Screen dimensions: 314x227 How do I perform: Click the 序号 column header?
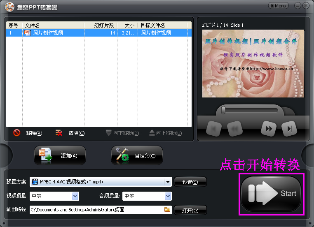[14, 25]
